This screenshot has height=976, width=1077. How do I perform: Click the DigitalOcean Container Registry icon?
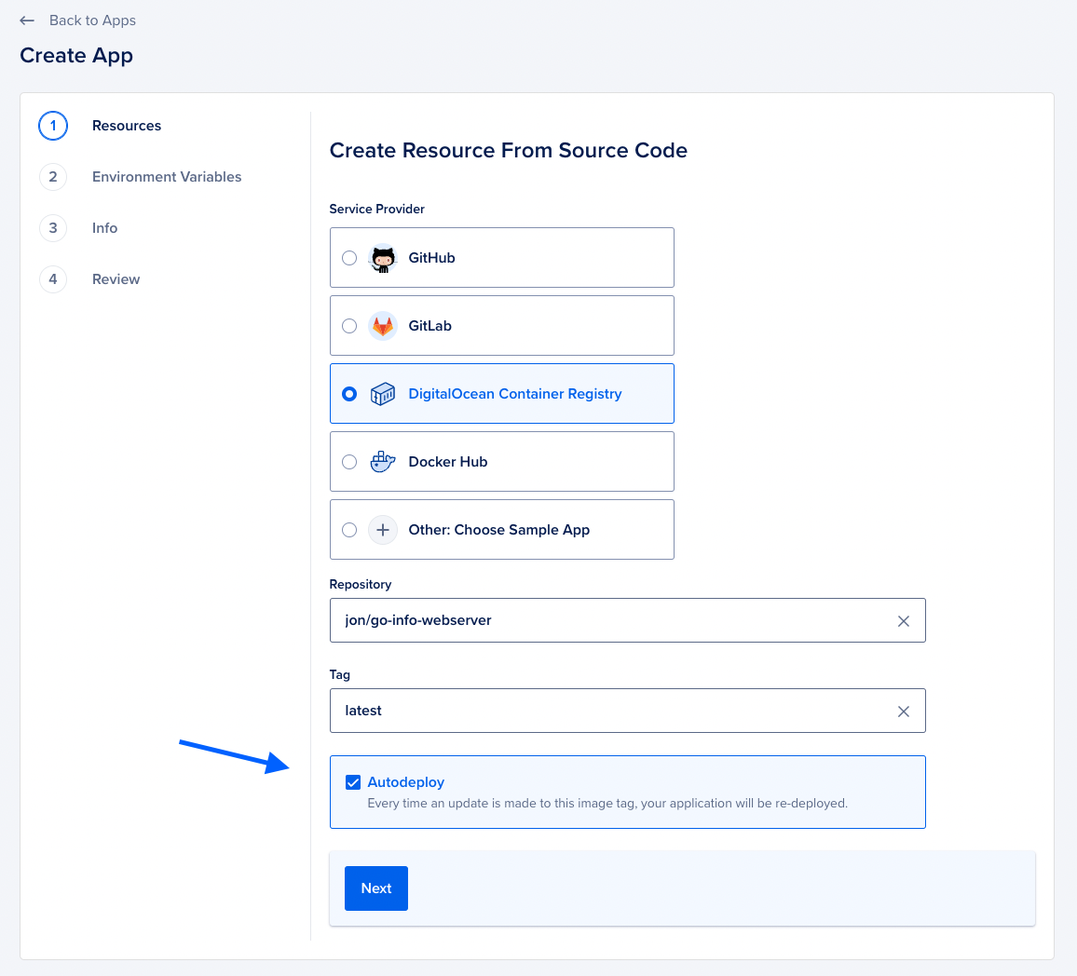coord(382,393)
